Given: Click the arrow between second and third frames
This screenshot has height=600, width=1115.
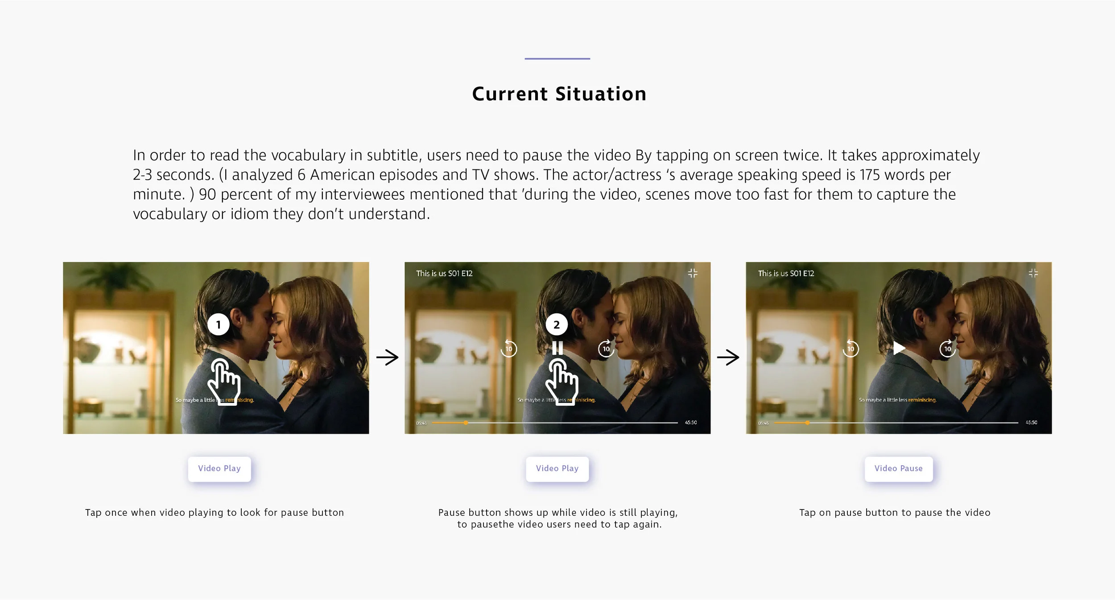Looking at the screenshot, I should (x=728, y=358).
